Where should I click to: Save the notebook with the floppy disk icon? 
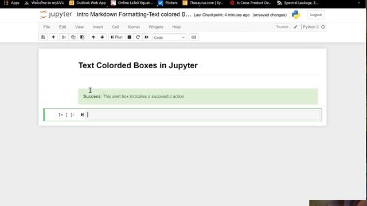43,37
